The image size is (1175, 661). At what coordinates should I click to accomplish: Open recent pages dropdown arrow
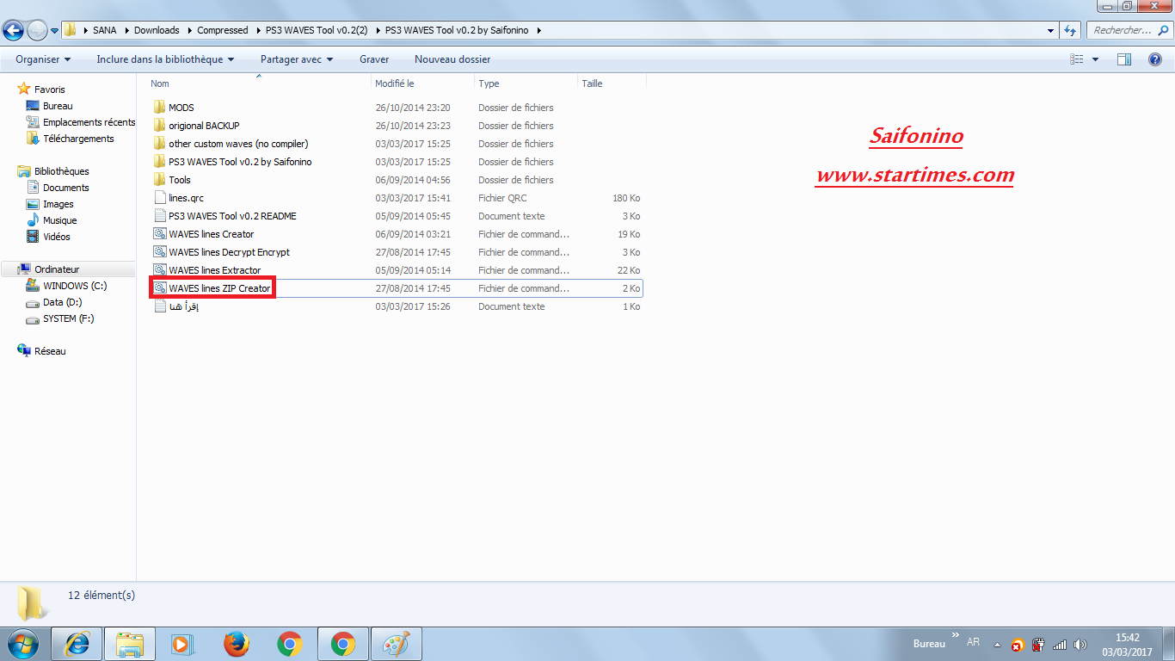pyautogui.click(x=54, y=30)
